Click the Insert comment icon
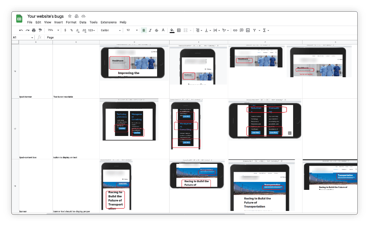Viewport: 369px width, 226px height. [x=241, y=30]
